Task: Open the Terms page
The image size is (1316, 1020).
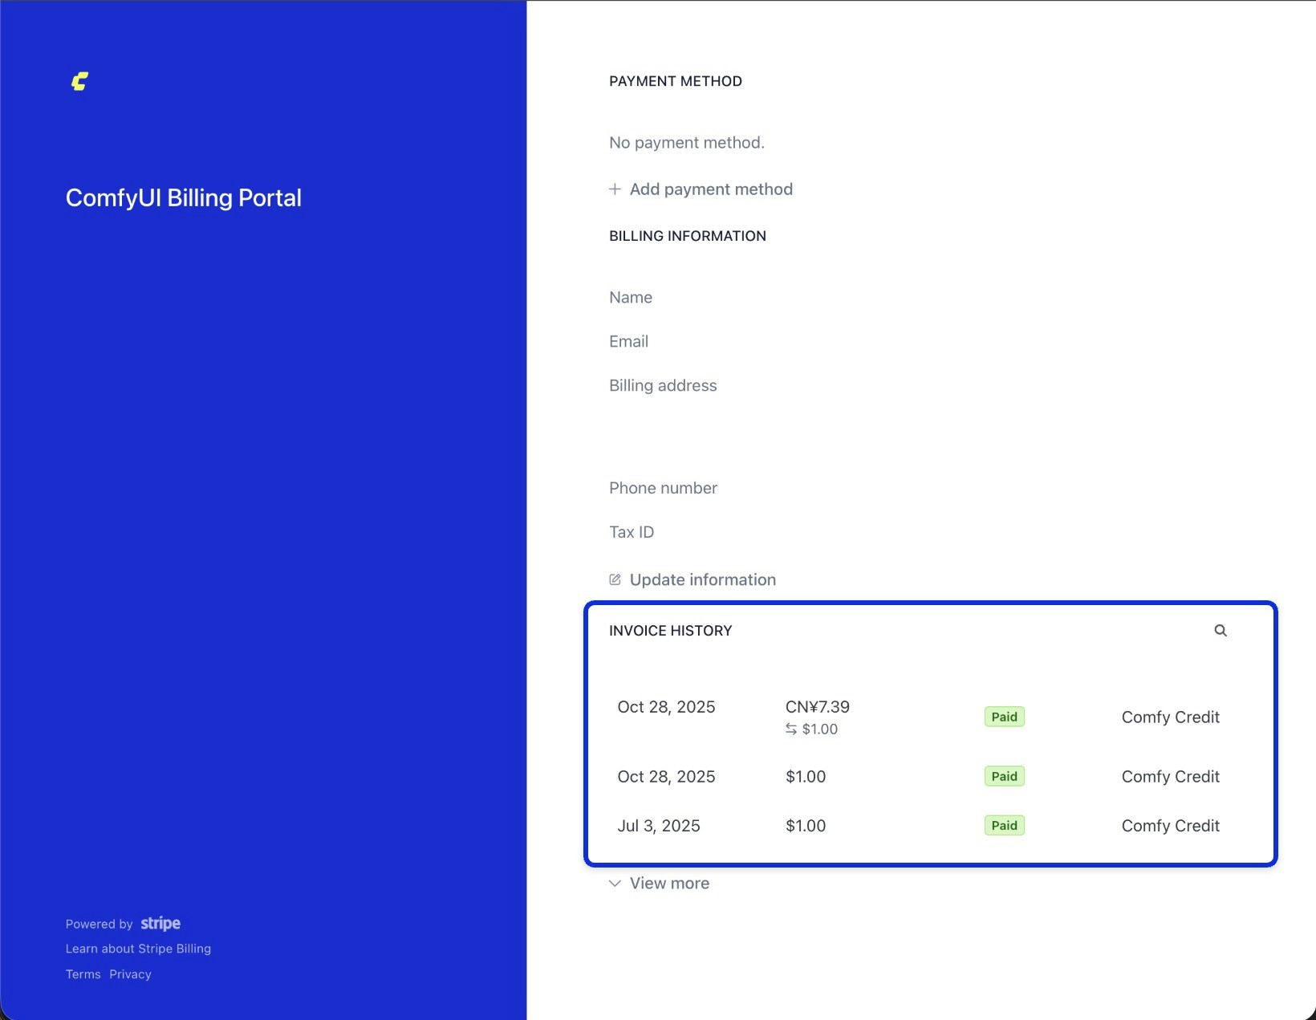Action: pyautogui.click(x=83, y=974)
